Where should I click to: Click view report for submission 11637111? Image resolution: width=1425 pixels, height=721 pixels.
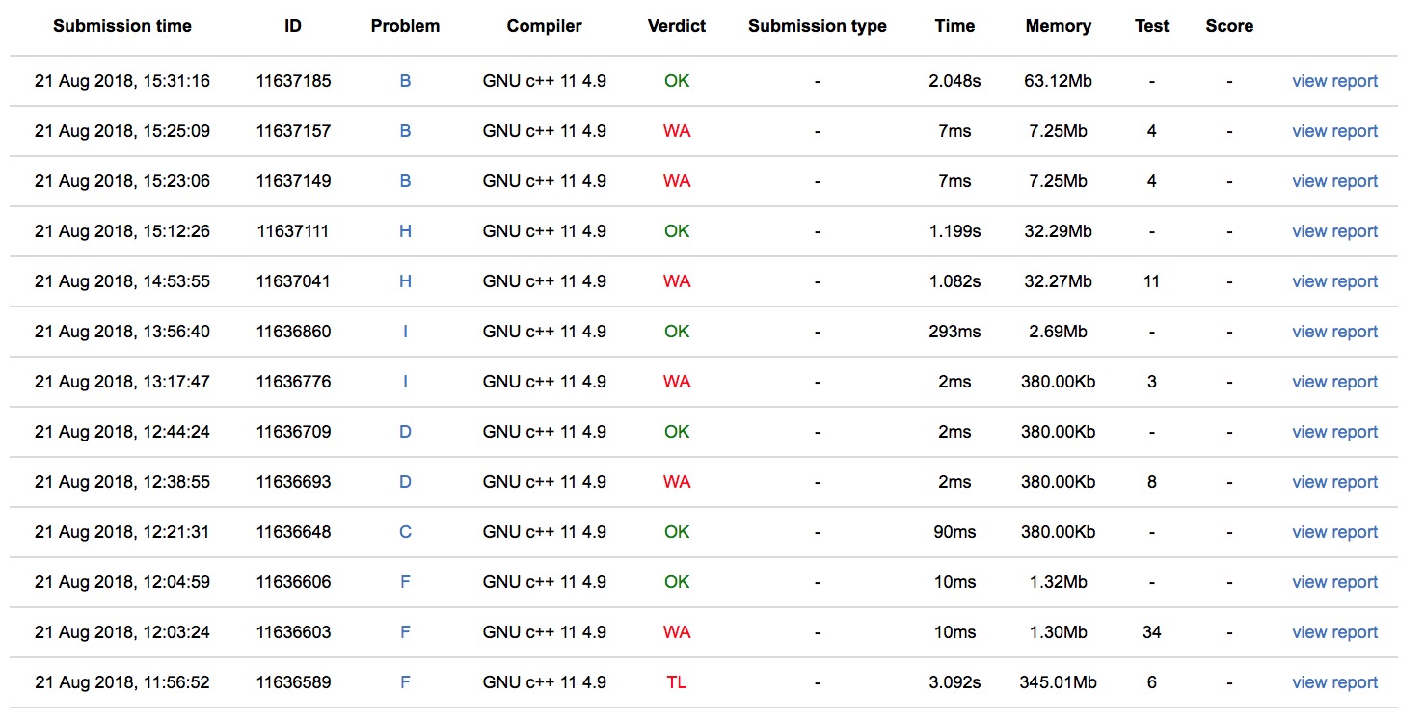coord(1334,231)
